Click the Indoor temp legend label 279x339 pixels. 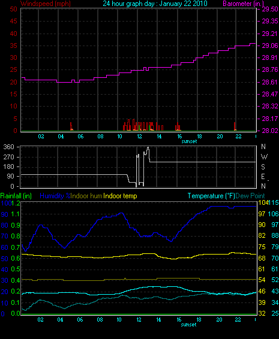[120, 196]
